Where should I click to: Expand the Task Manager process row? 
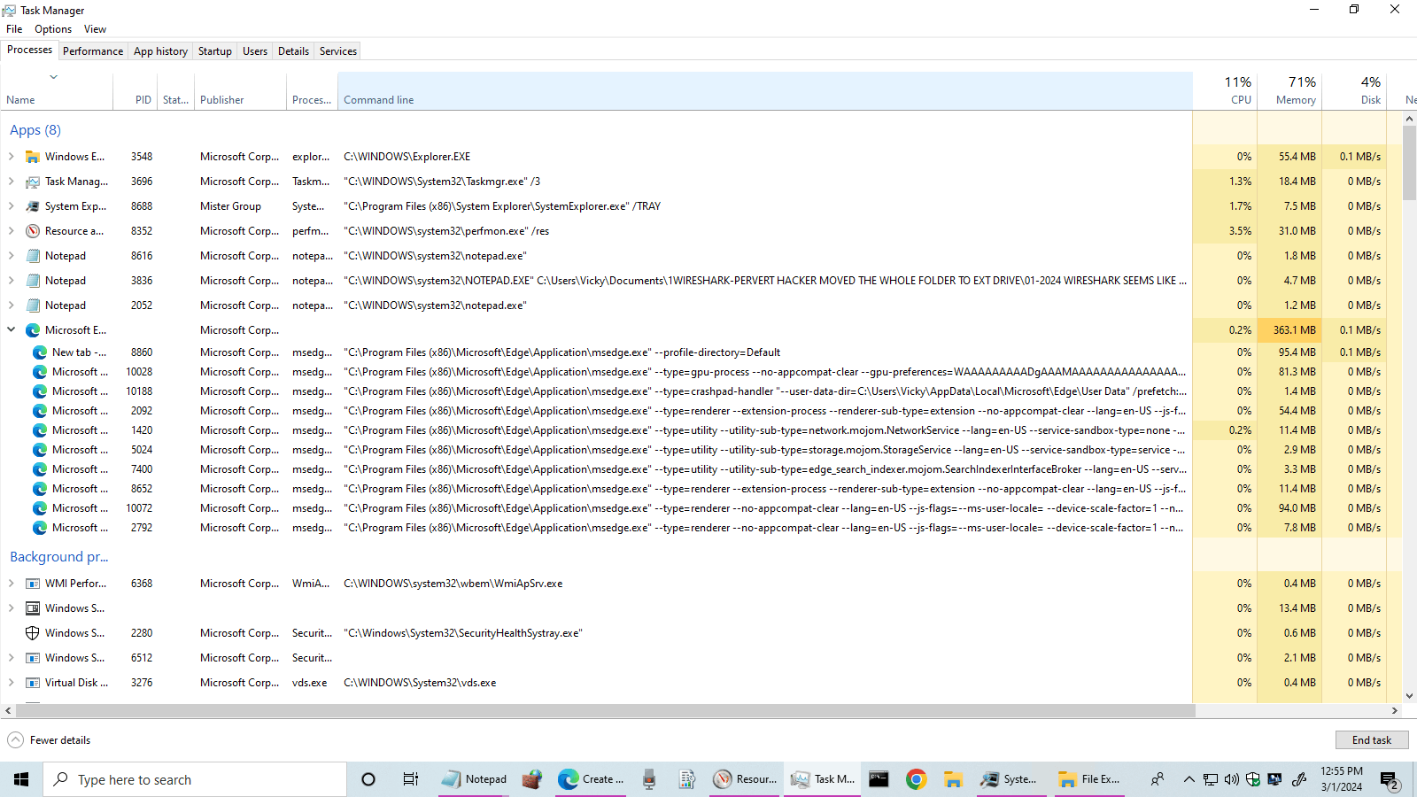point(11,182)
